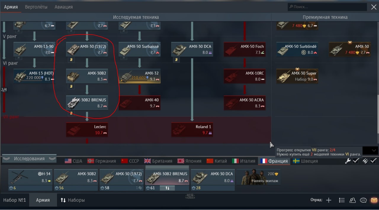This screenshot has height=210, width=379.
Task: Open the dropdown chevron beside rank progress tooltip
Action: click(x=373, y=150)
